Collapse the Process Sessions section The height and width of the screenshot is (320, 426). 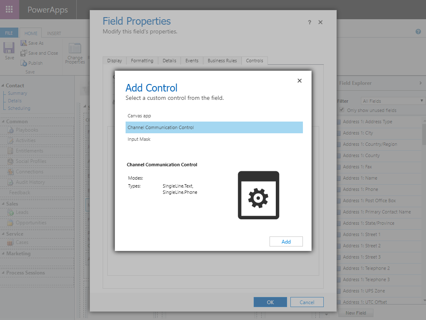point(3,273)
